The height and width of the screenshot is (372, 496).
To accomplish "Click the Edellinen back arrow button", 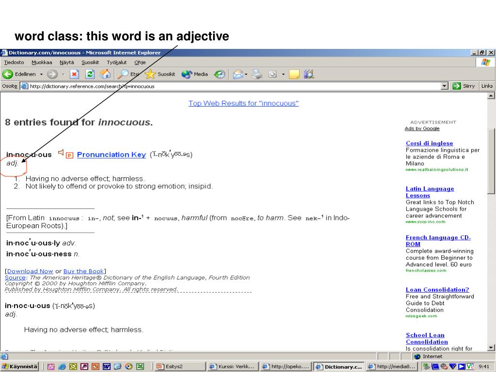I will 19,74.
